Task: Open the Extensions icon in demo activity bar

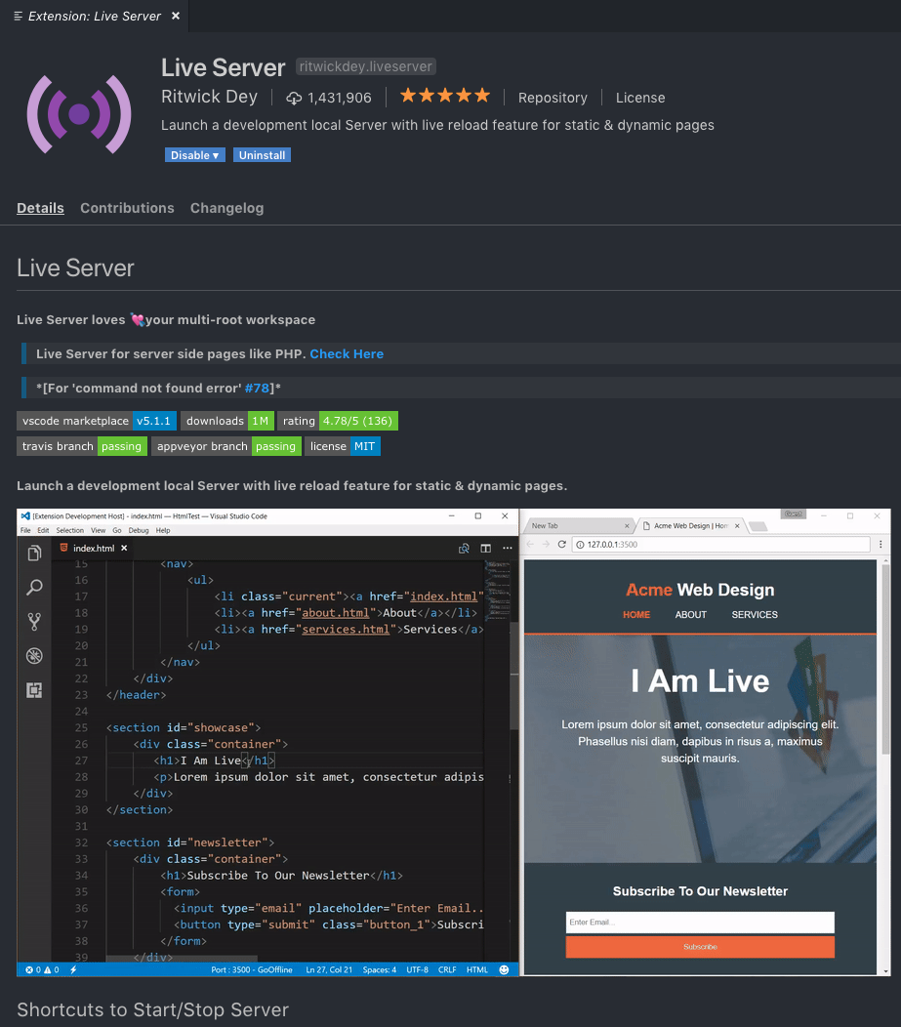Action: (x=34, y=689)
